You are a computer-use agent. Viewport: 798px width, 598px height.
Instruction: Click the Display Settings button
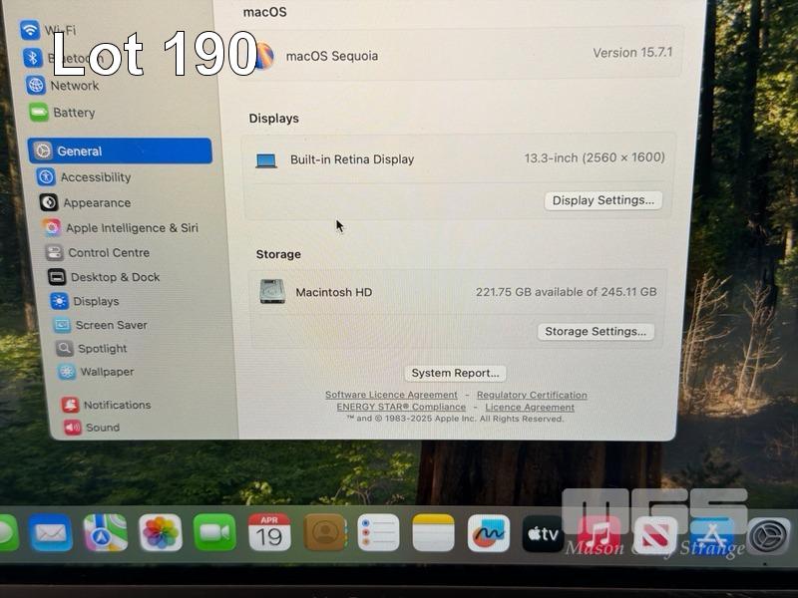(x=603, y=200)
